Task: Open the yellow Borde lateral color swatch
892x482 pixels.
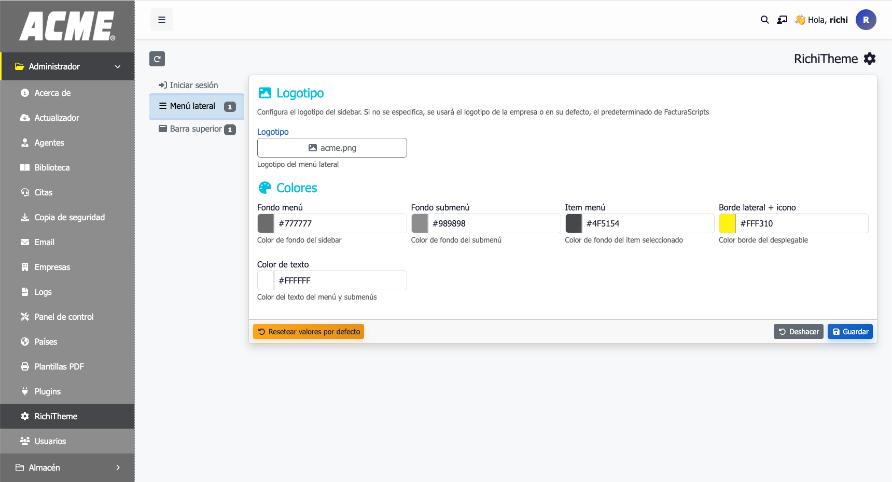Action: pos(728,223)
